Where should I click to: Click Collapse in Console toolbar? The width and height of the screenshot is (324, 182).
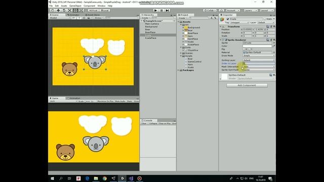point(153,123)
